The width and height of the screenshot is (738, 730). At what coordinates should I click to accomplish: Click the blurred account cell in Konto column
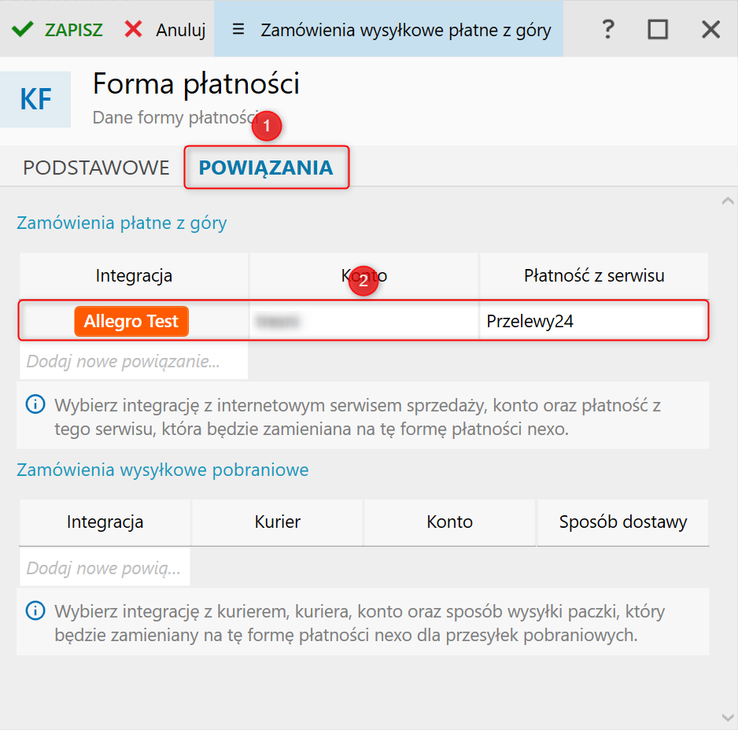click(363, 321)
